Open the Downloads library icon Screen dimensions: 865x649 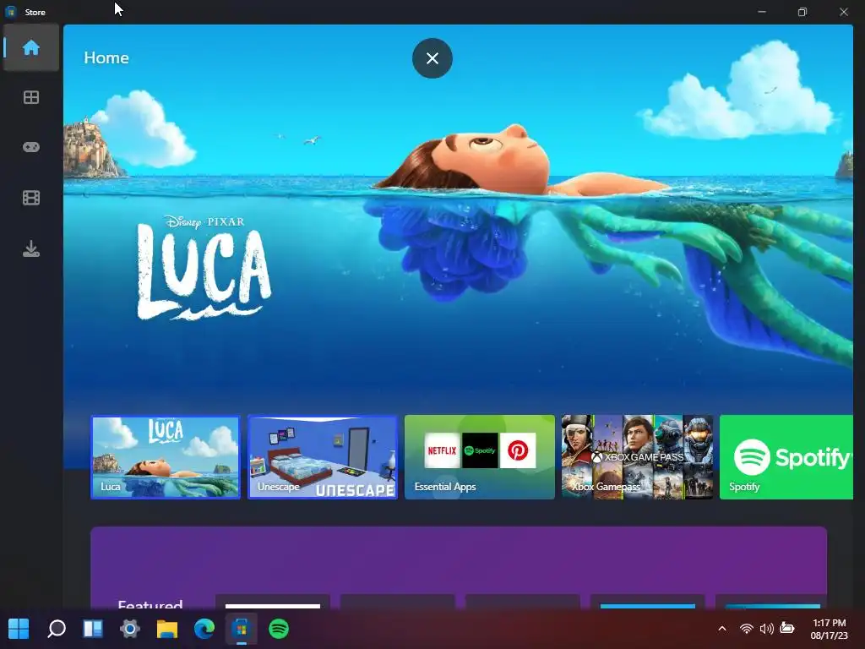(x=31, y=249)
